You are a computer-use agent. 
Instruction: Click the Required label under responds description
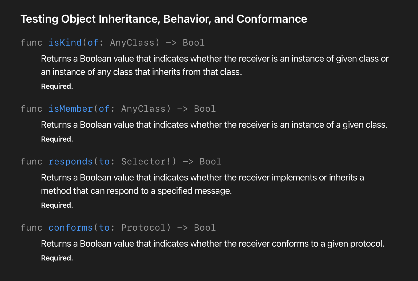coord(57,205)
